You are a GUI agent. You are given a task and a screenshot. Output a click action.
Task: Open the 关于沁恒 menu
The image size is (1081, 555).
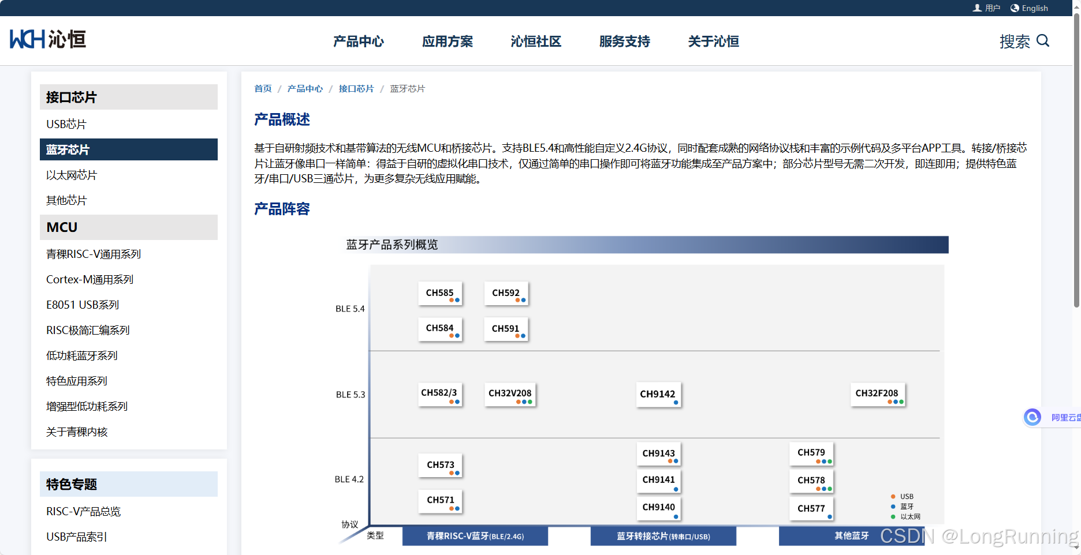[714, 42]
